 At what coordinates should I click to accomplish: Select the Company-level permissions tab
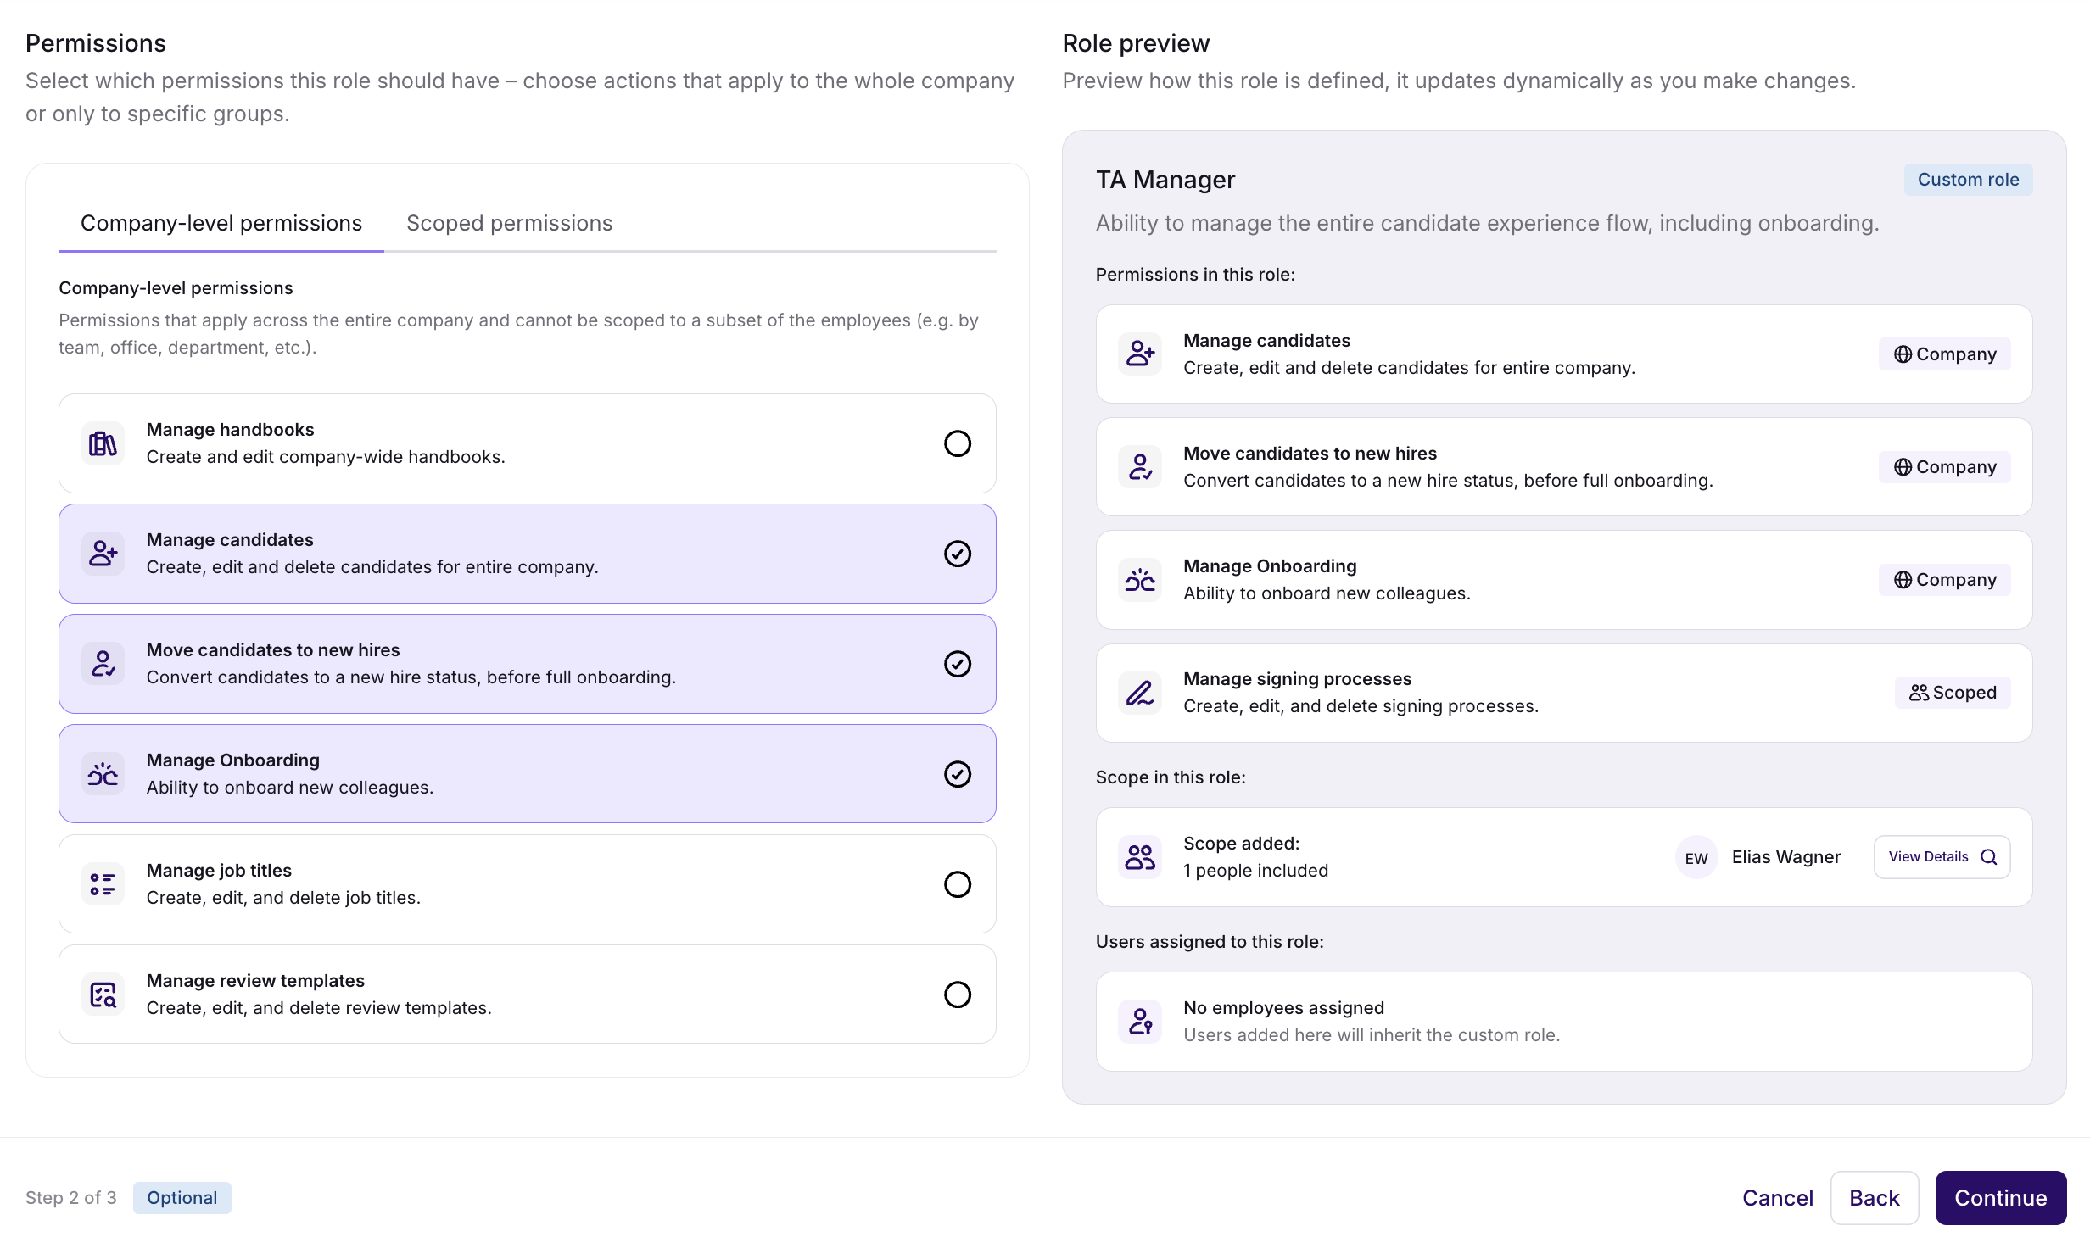(221, 223)
